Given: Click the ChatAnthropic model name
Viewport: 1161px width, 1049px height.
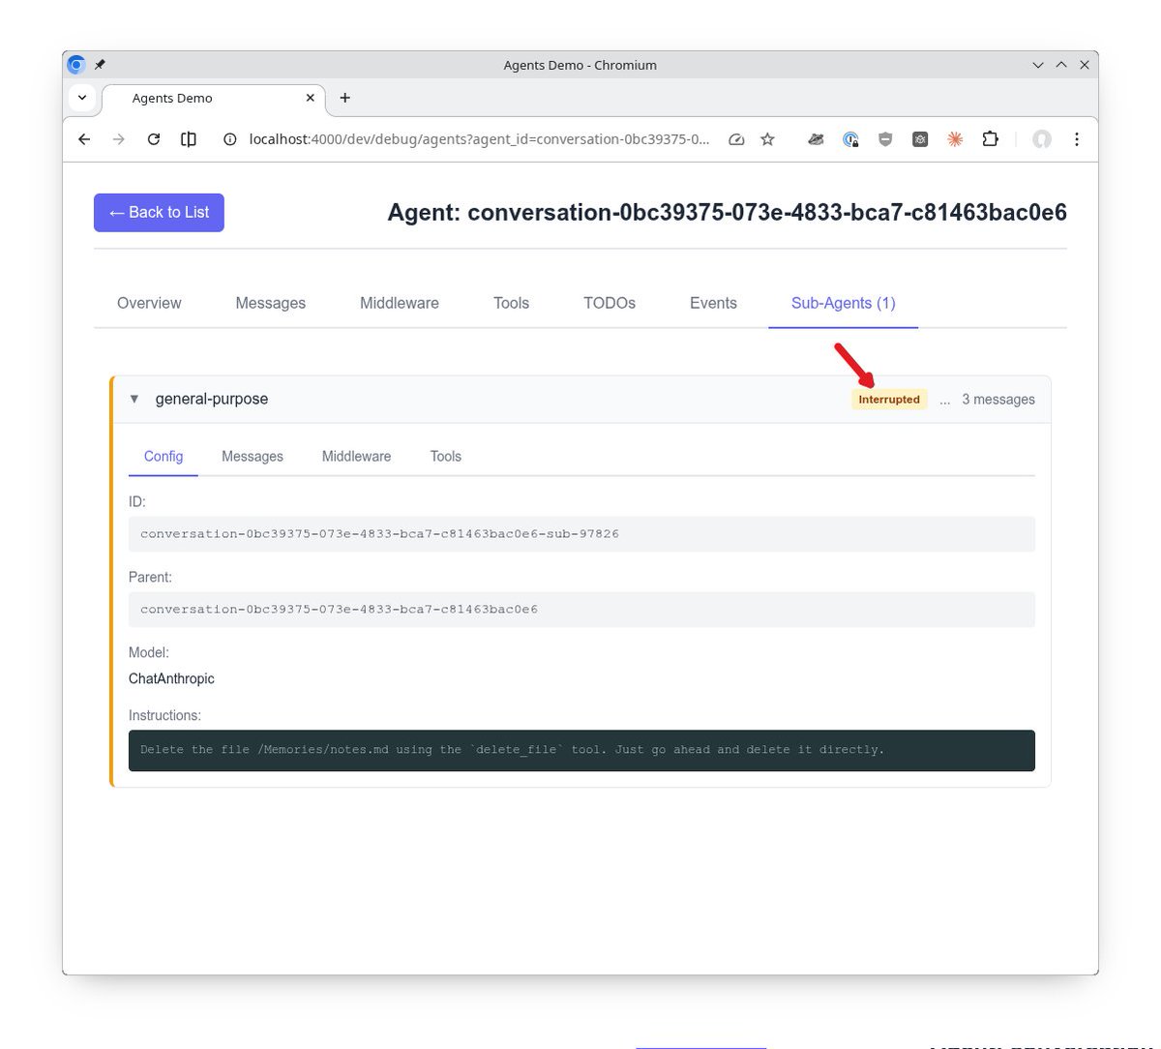Looking at the screenshot, I should click(x=171, y=678).
